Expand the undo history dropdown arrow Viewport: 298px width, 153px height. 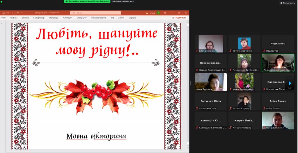10,13
